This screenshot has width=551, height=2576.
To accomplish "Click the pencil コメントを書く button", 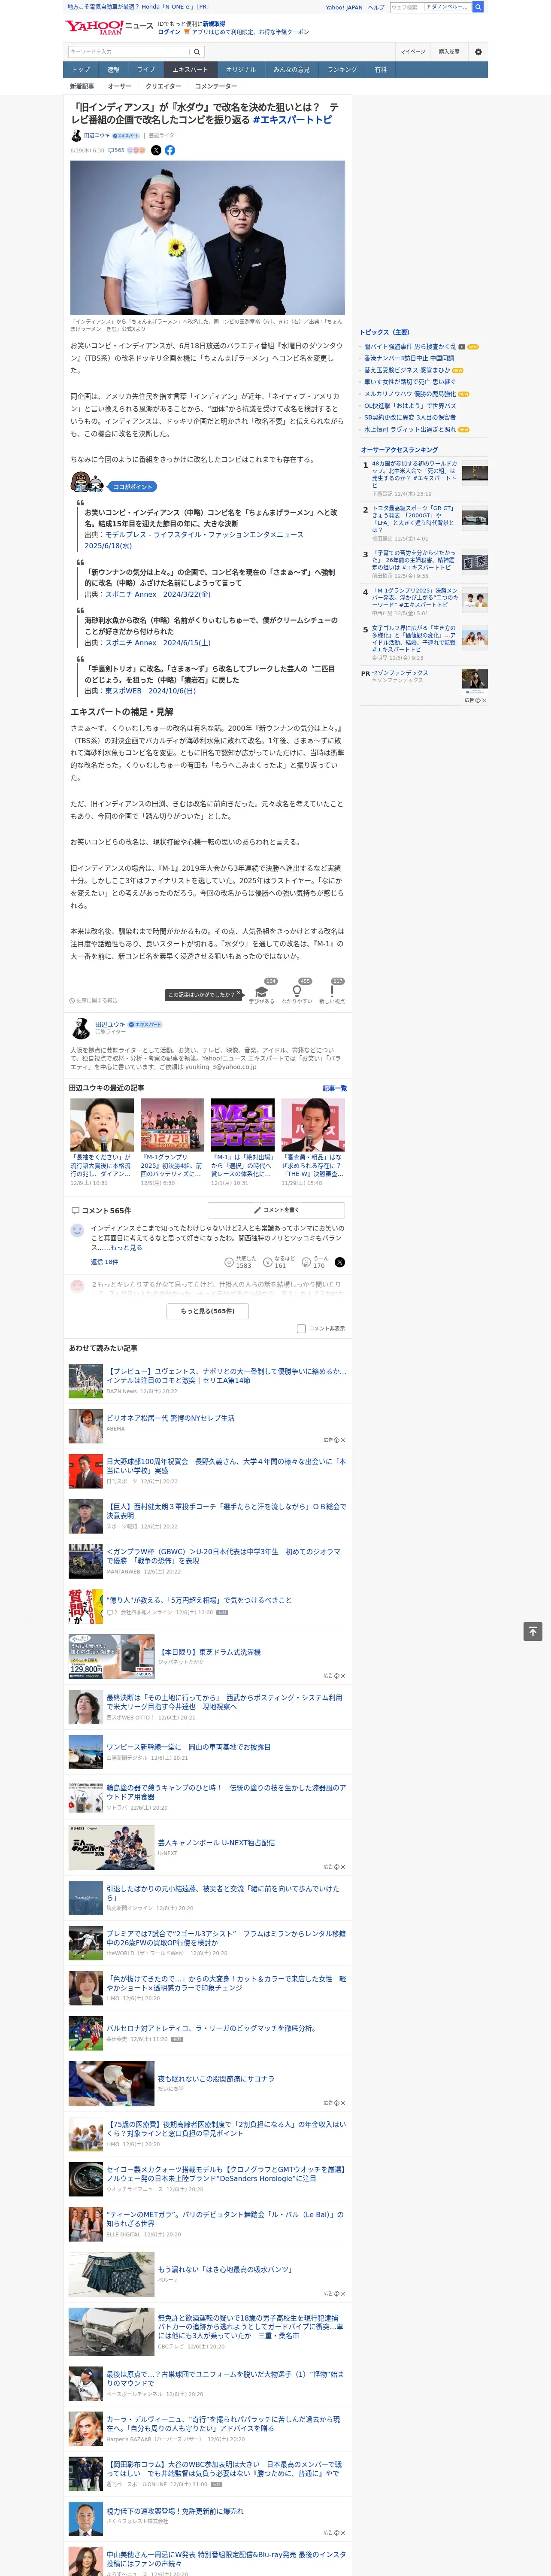I will point(276,1210).
